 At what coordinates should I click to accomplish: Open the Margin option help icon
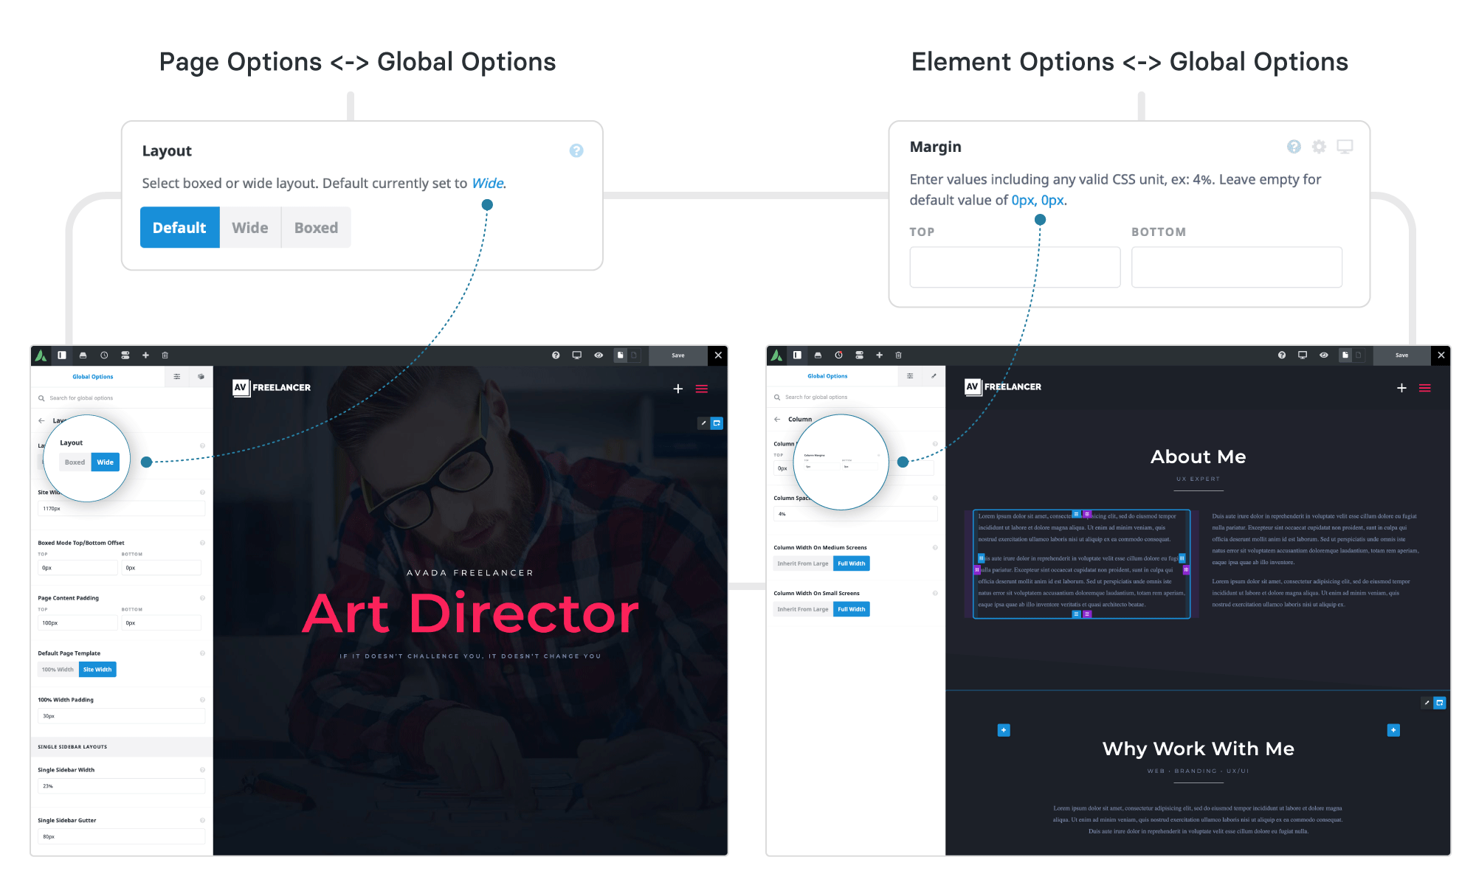pyautogui.click(x=1294, y=147)
